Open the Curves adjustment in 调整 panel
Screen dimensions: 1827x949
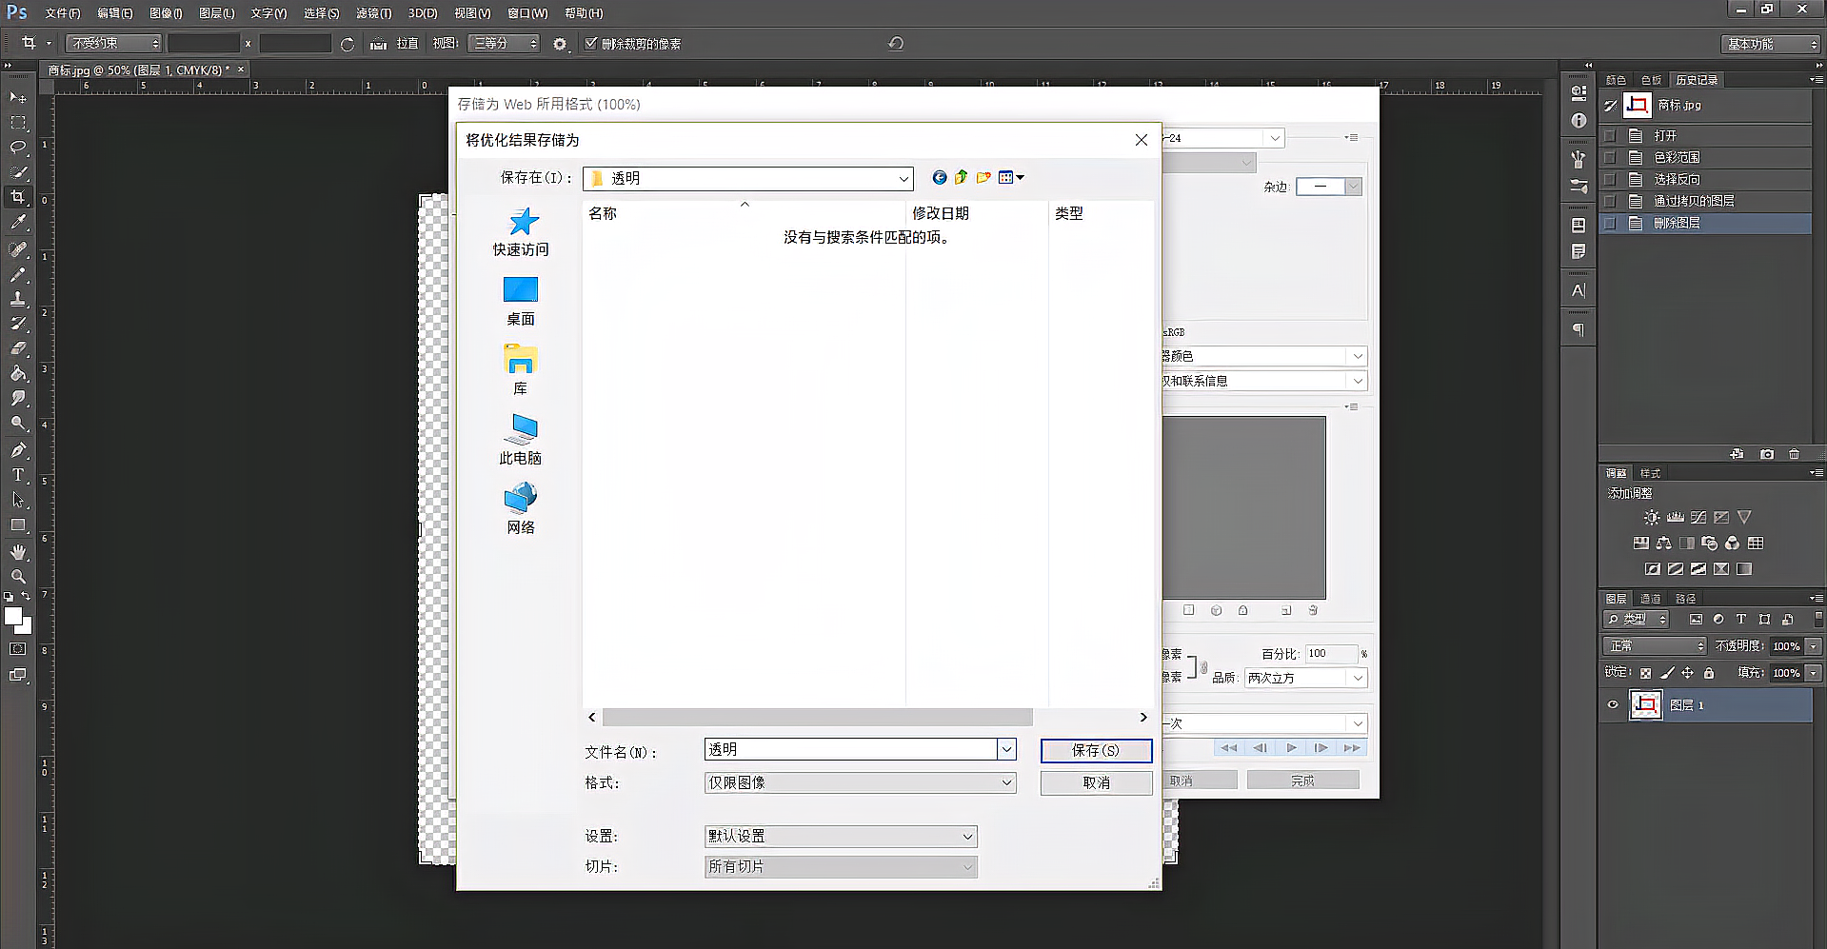(1698, 517)
